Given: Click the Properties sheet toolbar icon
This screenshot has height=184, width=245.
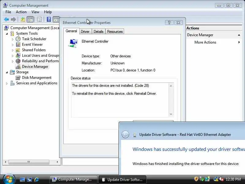Looking at the screenshot, I should point(39,20).
